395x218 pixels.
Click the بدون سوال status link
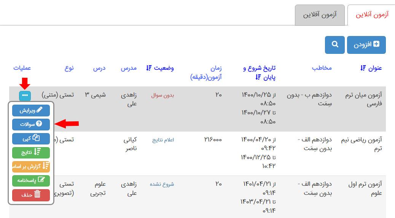pyautogui.click(x=162, y=95)
